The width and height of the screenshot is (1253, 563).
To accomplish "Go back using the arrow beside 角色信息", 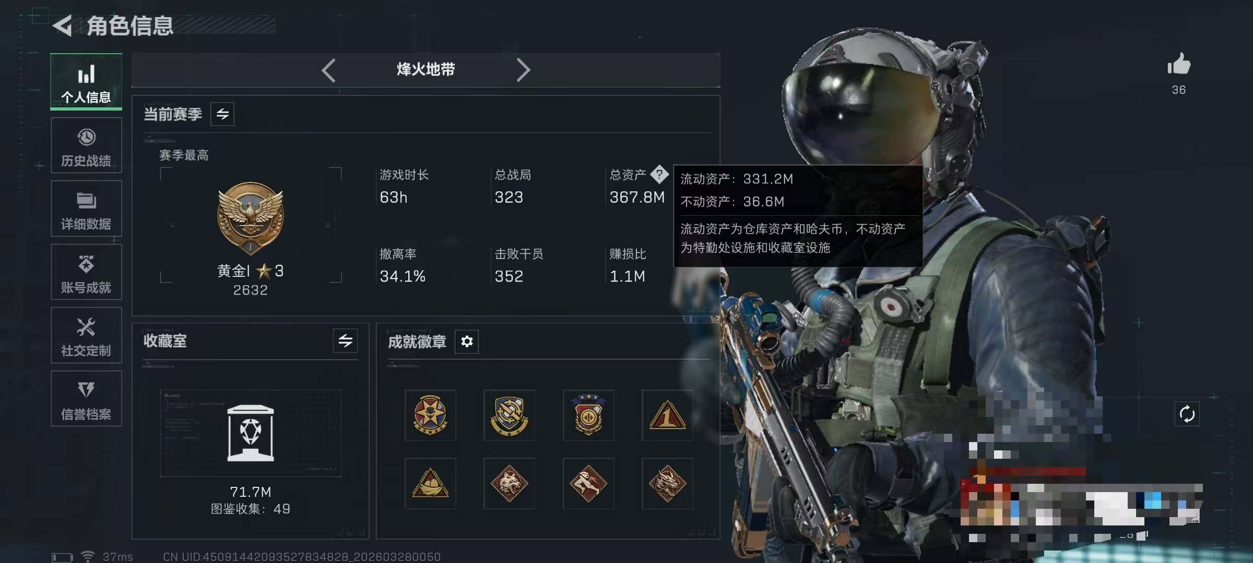I will coord(63,26).
